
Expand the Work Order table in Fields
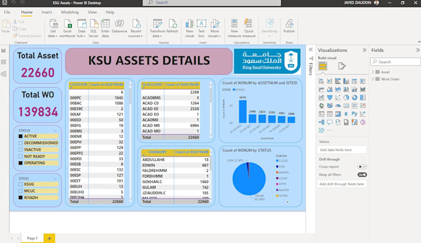[373, 79]
